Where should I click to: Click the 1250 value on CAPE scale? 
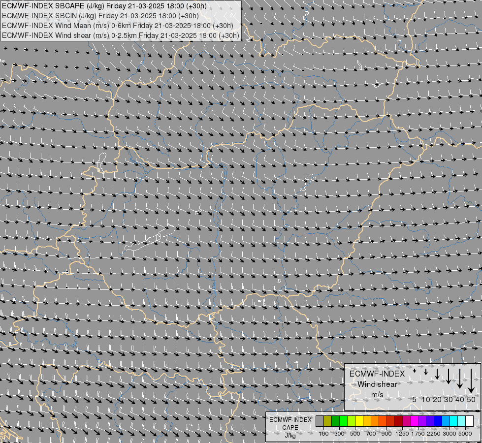pos(402,434)
